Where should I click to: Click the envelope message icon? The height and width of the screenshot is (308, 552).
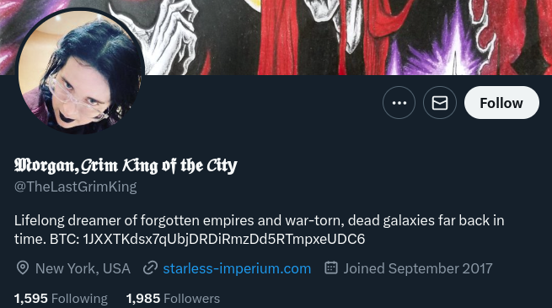(440, 103)
